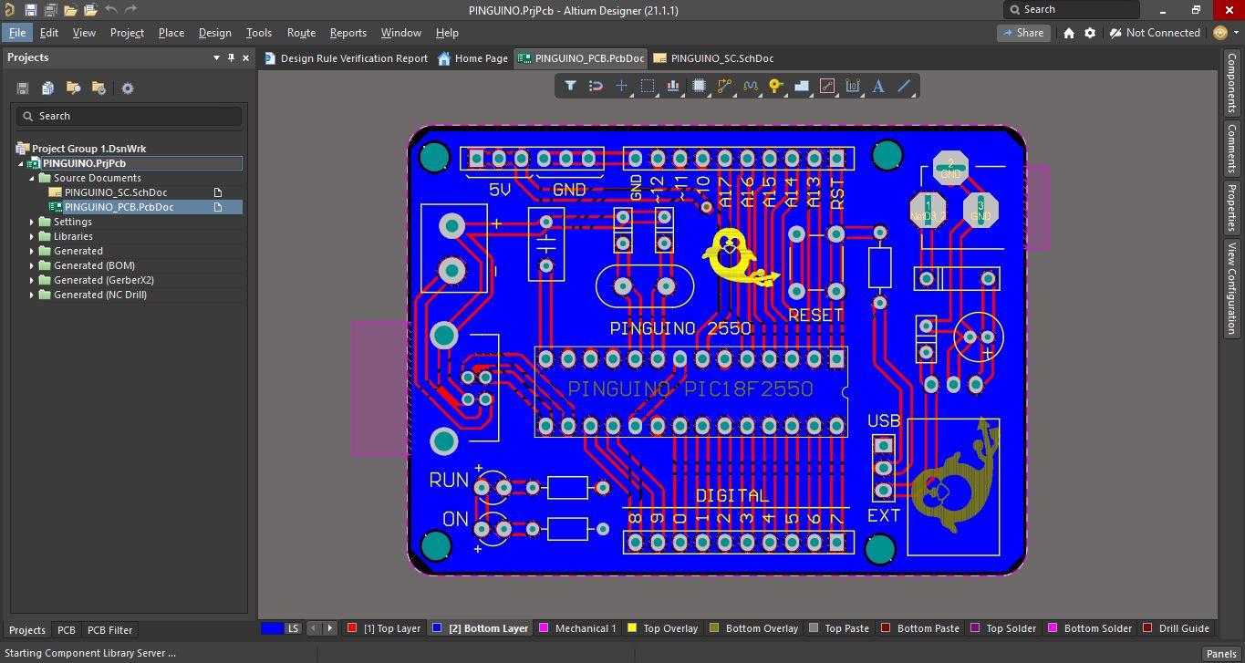Open the View Configuration side panel
This screenshot has height=663, width=1245.
(1231, 288)
